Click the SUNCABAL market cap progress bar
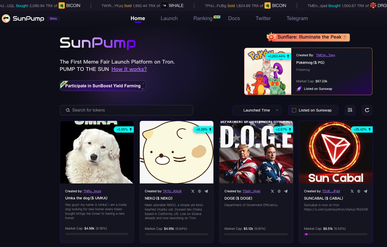 (336, 234)
